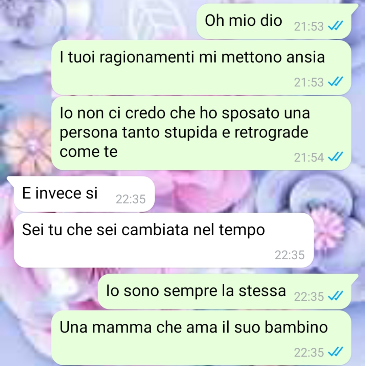Click the 21:53 timestamp under 'mettono ansia'
This screenshot has height=366, width=365.
coord(309,82)
